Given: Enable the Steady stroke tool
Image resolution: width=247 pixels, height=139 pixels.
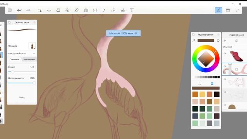Looking at the screenshot, I should (104, 10).
